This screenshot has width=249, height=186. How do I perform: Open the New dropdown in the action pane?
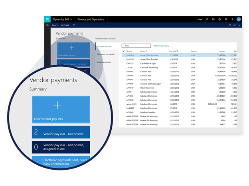[55, 25]
